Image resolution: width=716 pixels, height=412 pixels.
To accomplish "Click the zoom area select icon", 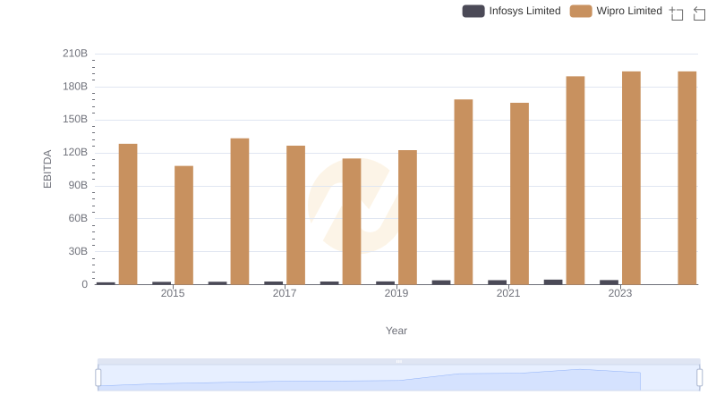I will 677,13.
